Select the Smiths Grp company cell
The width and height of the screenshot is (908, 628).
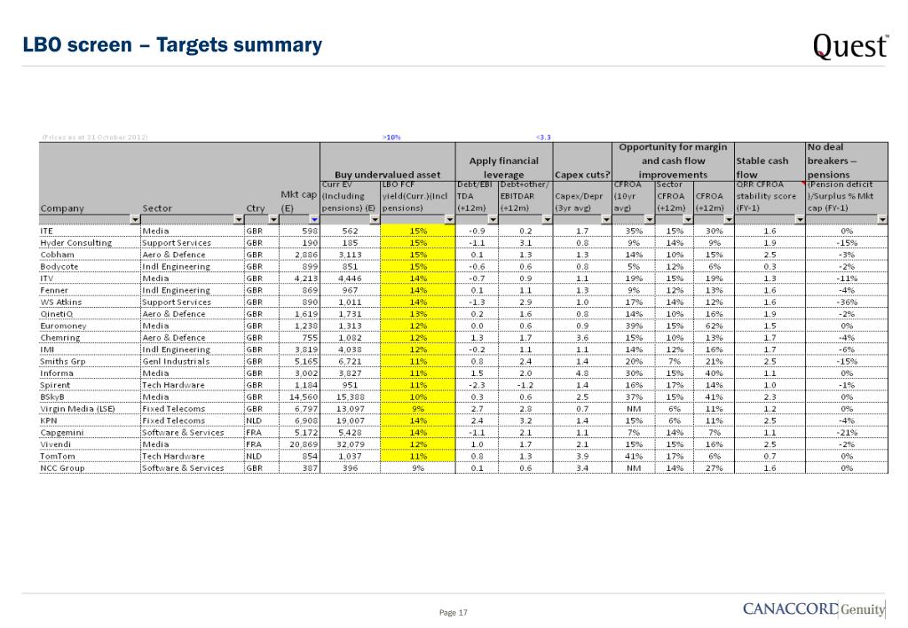90,361
